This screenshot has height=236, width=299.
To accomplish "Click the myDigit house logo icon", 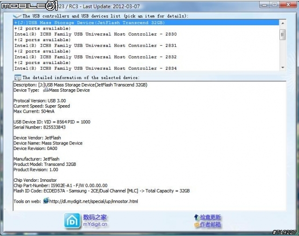I will [x=72, y=221].
